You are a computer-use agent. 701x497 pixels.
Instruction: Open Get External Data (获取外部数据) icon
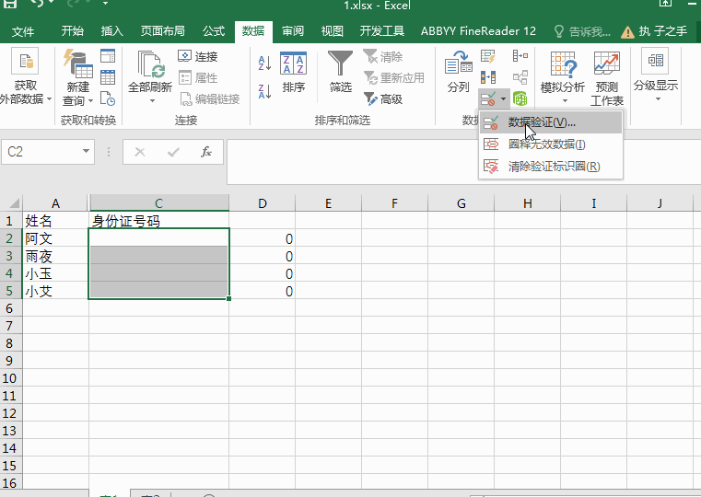coord(25,63)
